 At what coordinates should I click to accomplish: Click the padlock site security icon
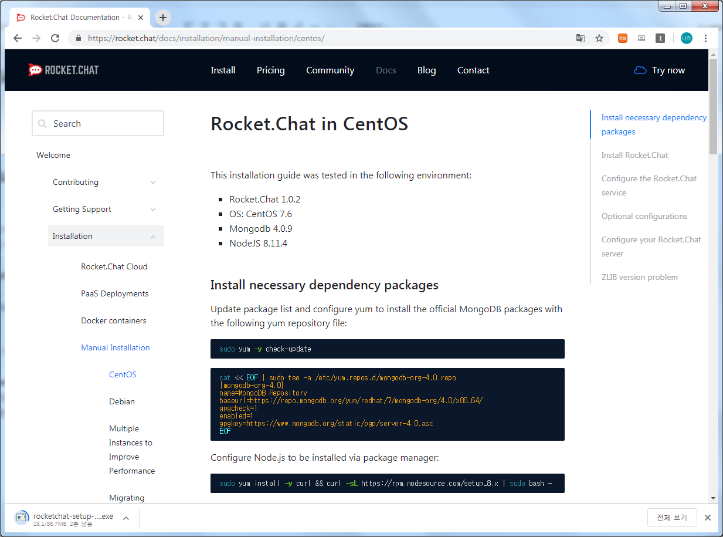click(79, 38)
